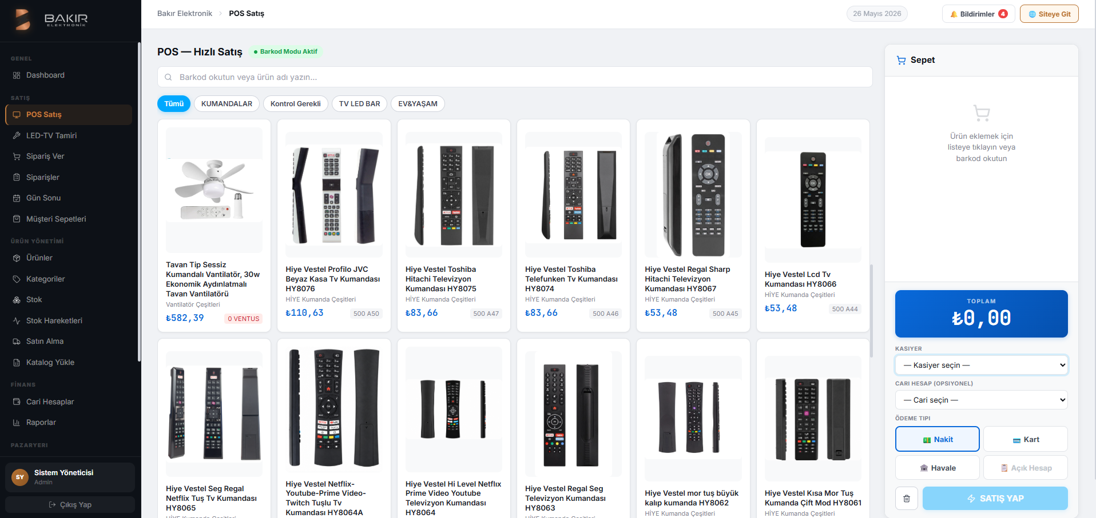This screenshot has width=1096, height=518.
Task: Open the Cari seçin dropdown
Action: 982,400
